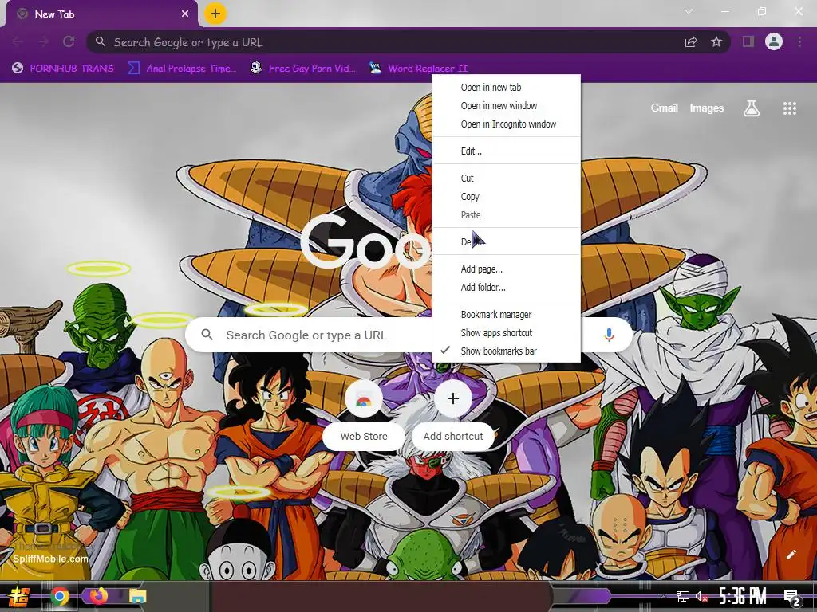Click the browser back arrow
817x612 pixels.
pos(18,41)
